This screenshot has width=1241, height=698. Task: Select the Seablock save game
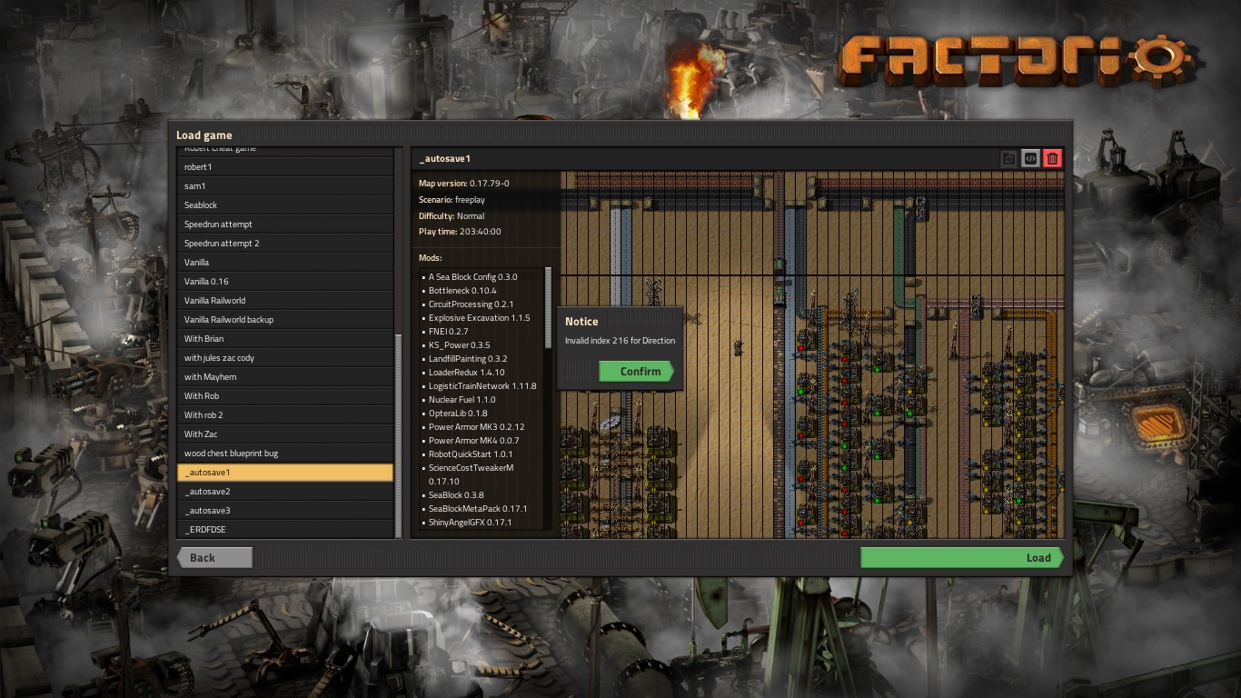pos(285,205)
